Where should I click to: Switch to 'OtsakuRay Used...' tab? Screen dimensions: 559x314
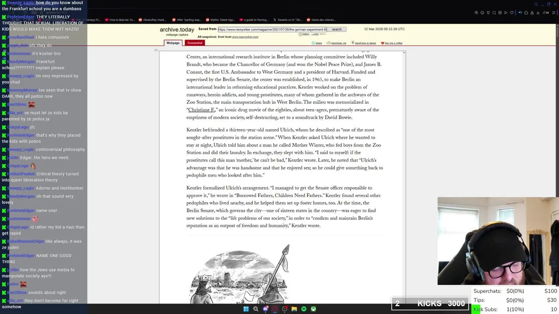click(x=152, y=20)
